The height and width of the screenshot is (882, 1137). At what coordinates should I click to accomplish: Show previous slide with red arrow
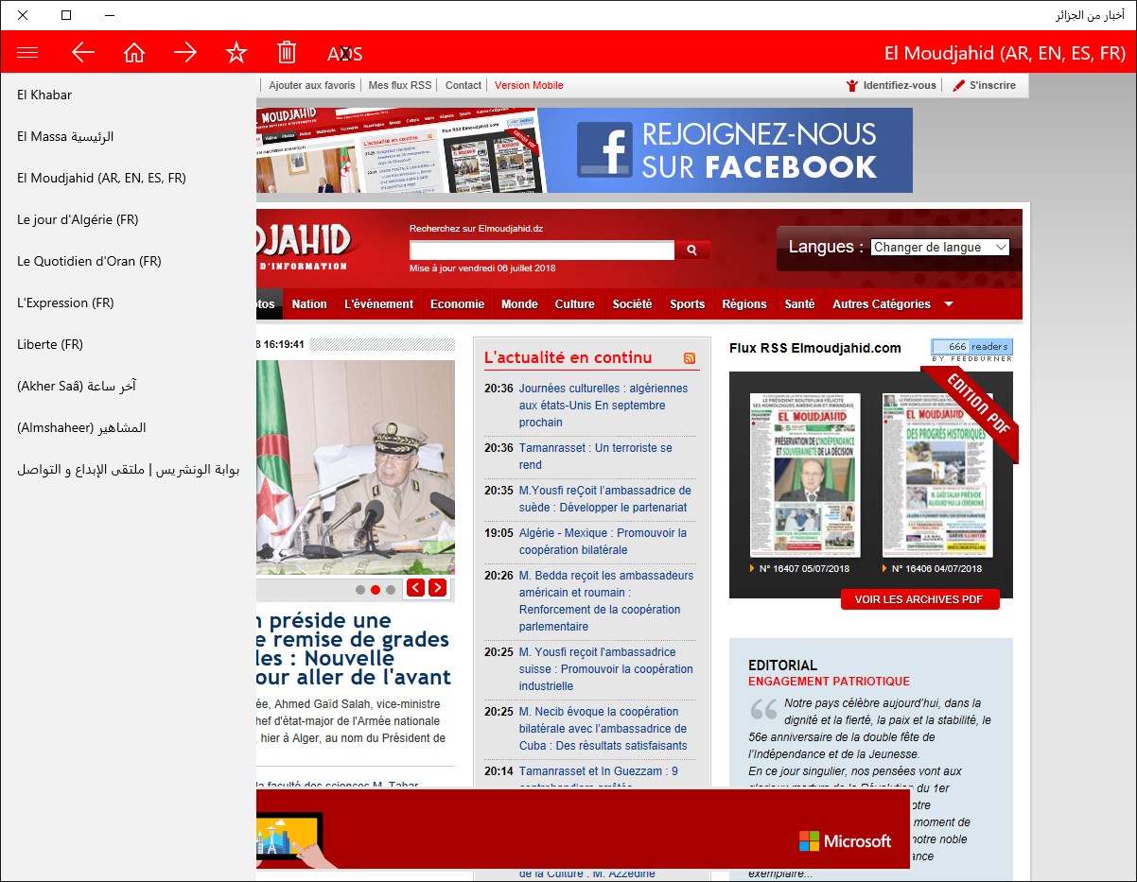point(415,588)
